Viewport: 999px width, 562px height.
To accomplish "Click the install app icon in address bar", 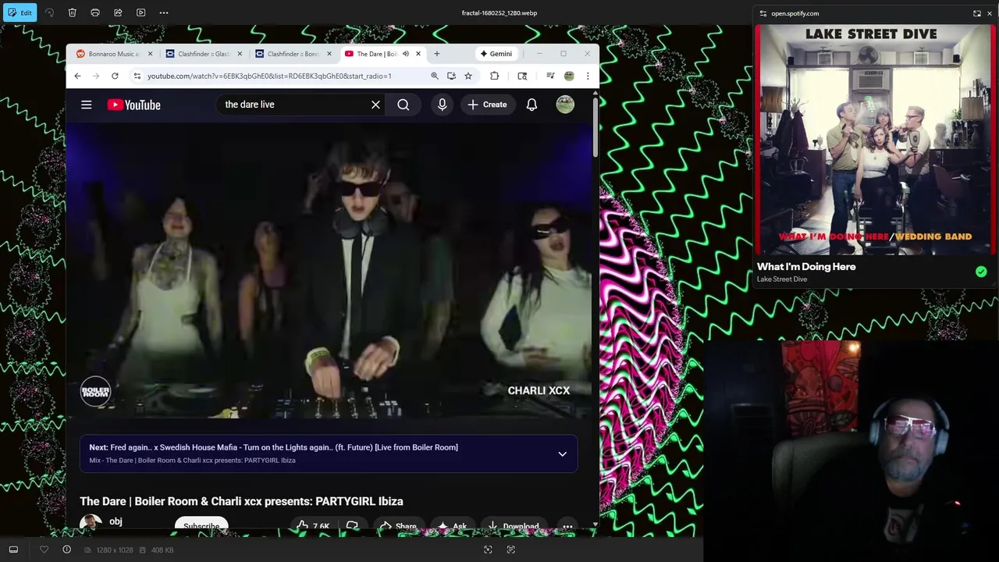I will coord(451,76).
